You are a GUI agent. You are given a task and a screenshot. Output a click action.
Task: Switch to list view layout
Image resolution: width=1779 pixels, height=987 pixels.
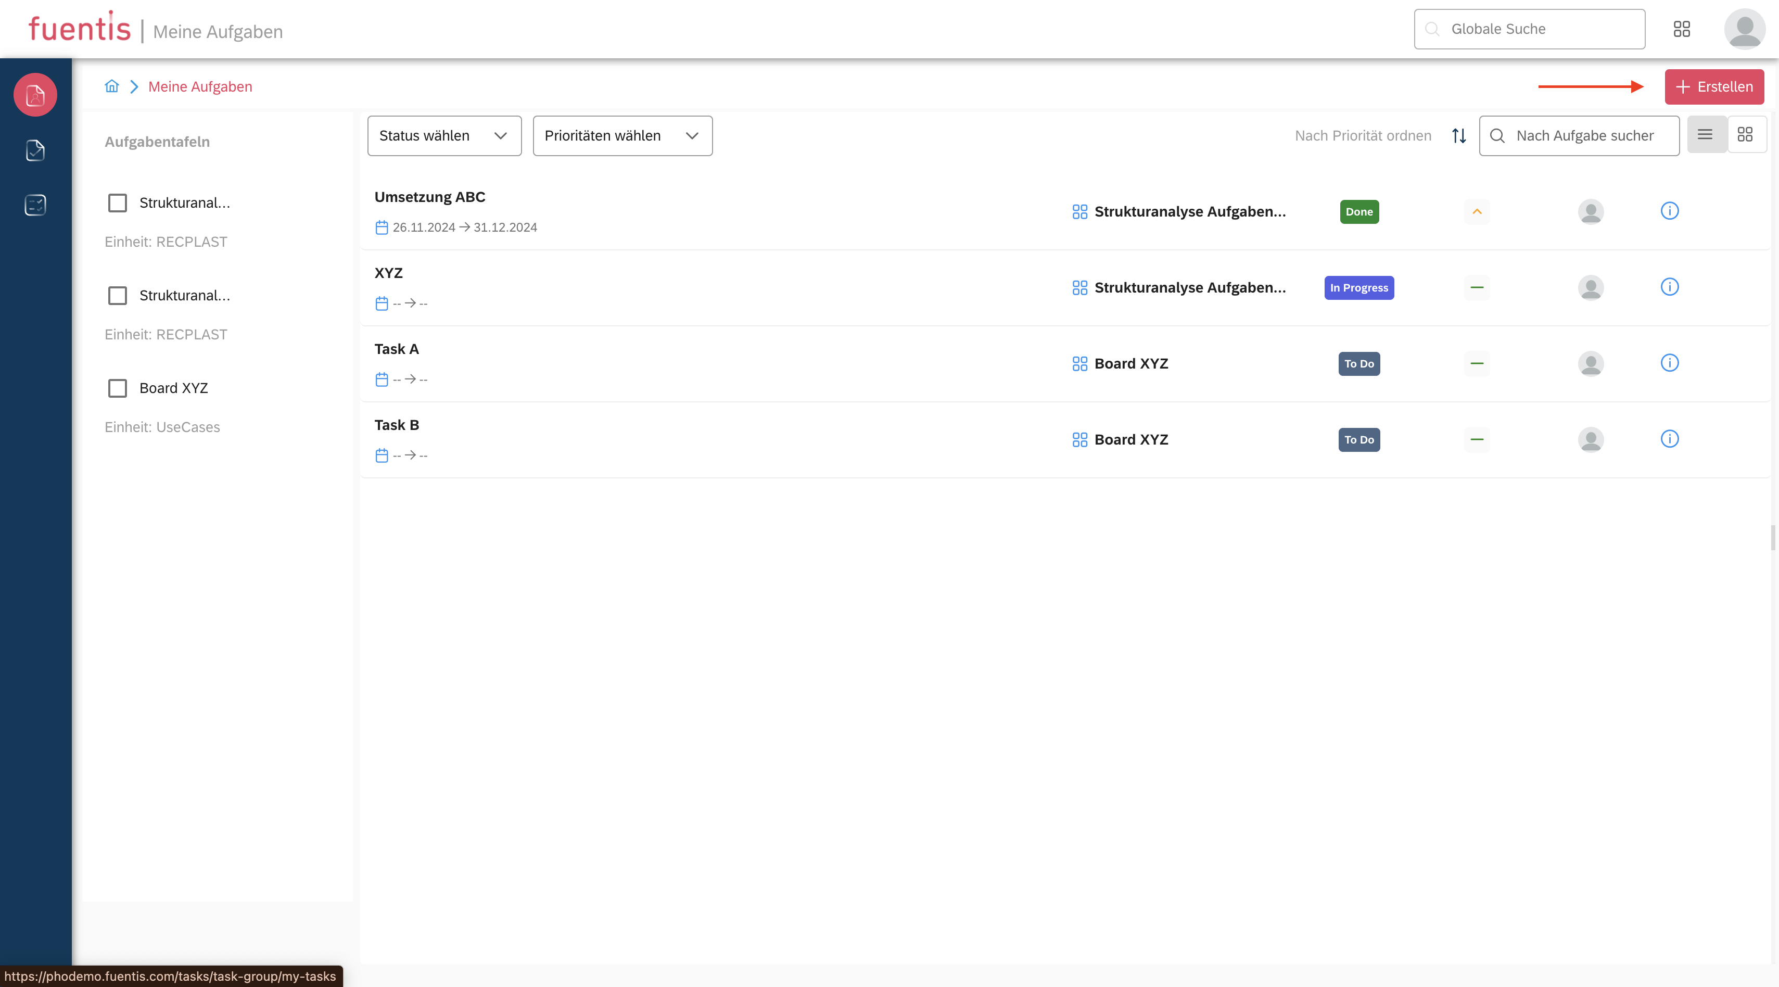[1705, 135]
